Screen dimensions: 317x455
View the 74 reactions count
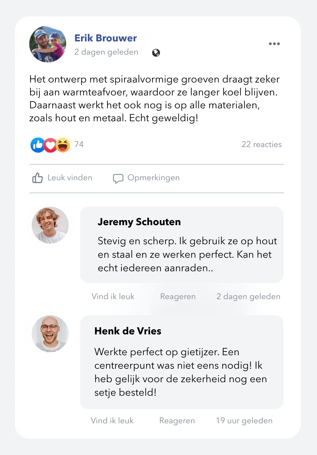coord(79,144)
